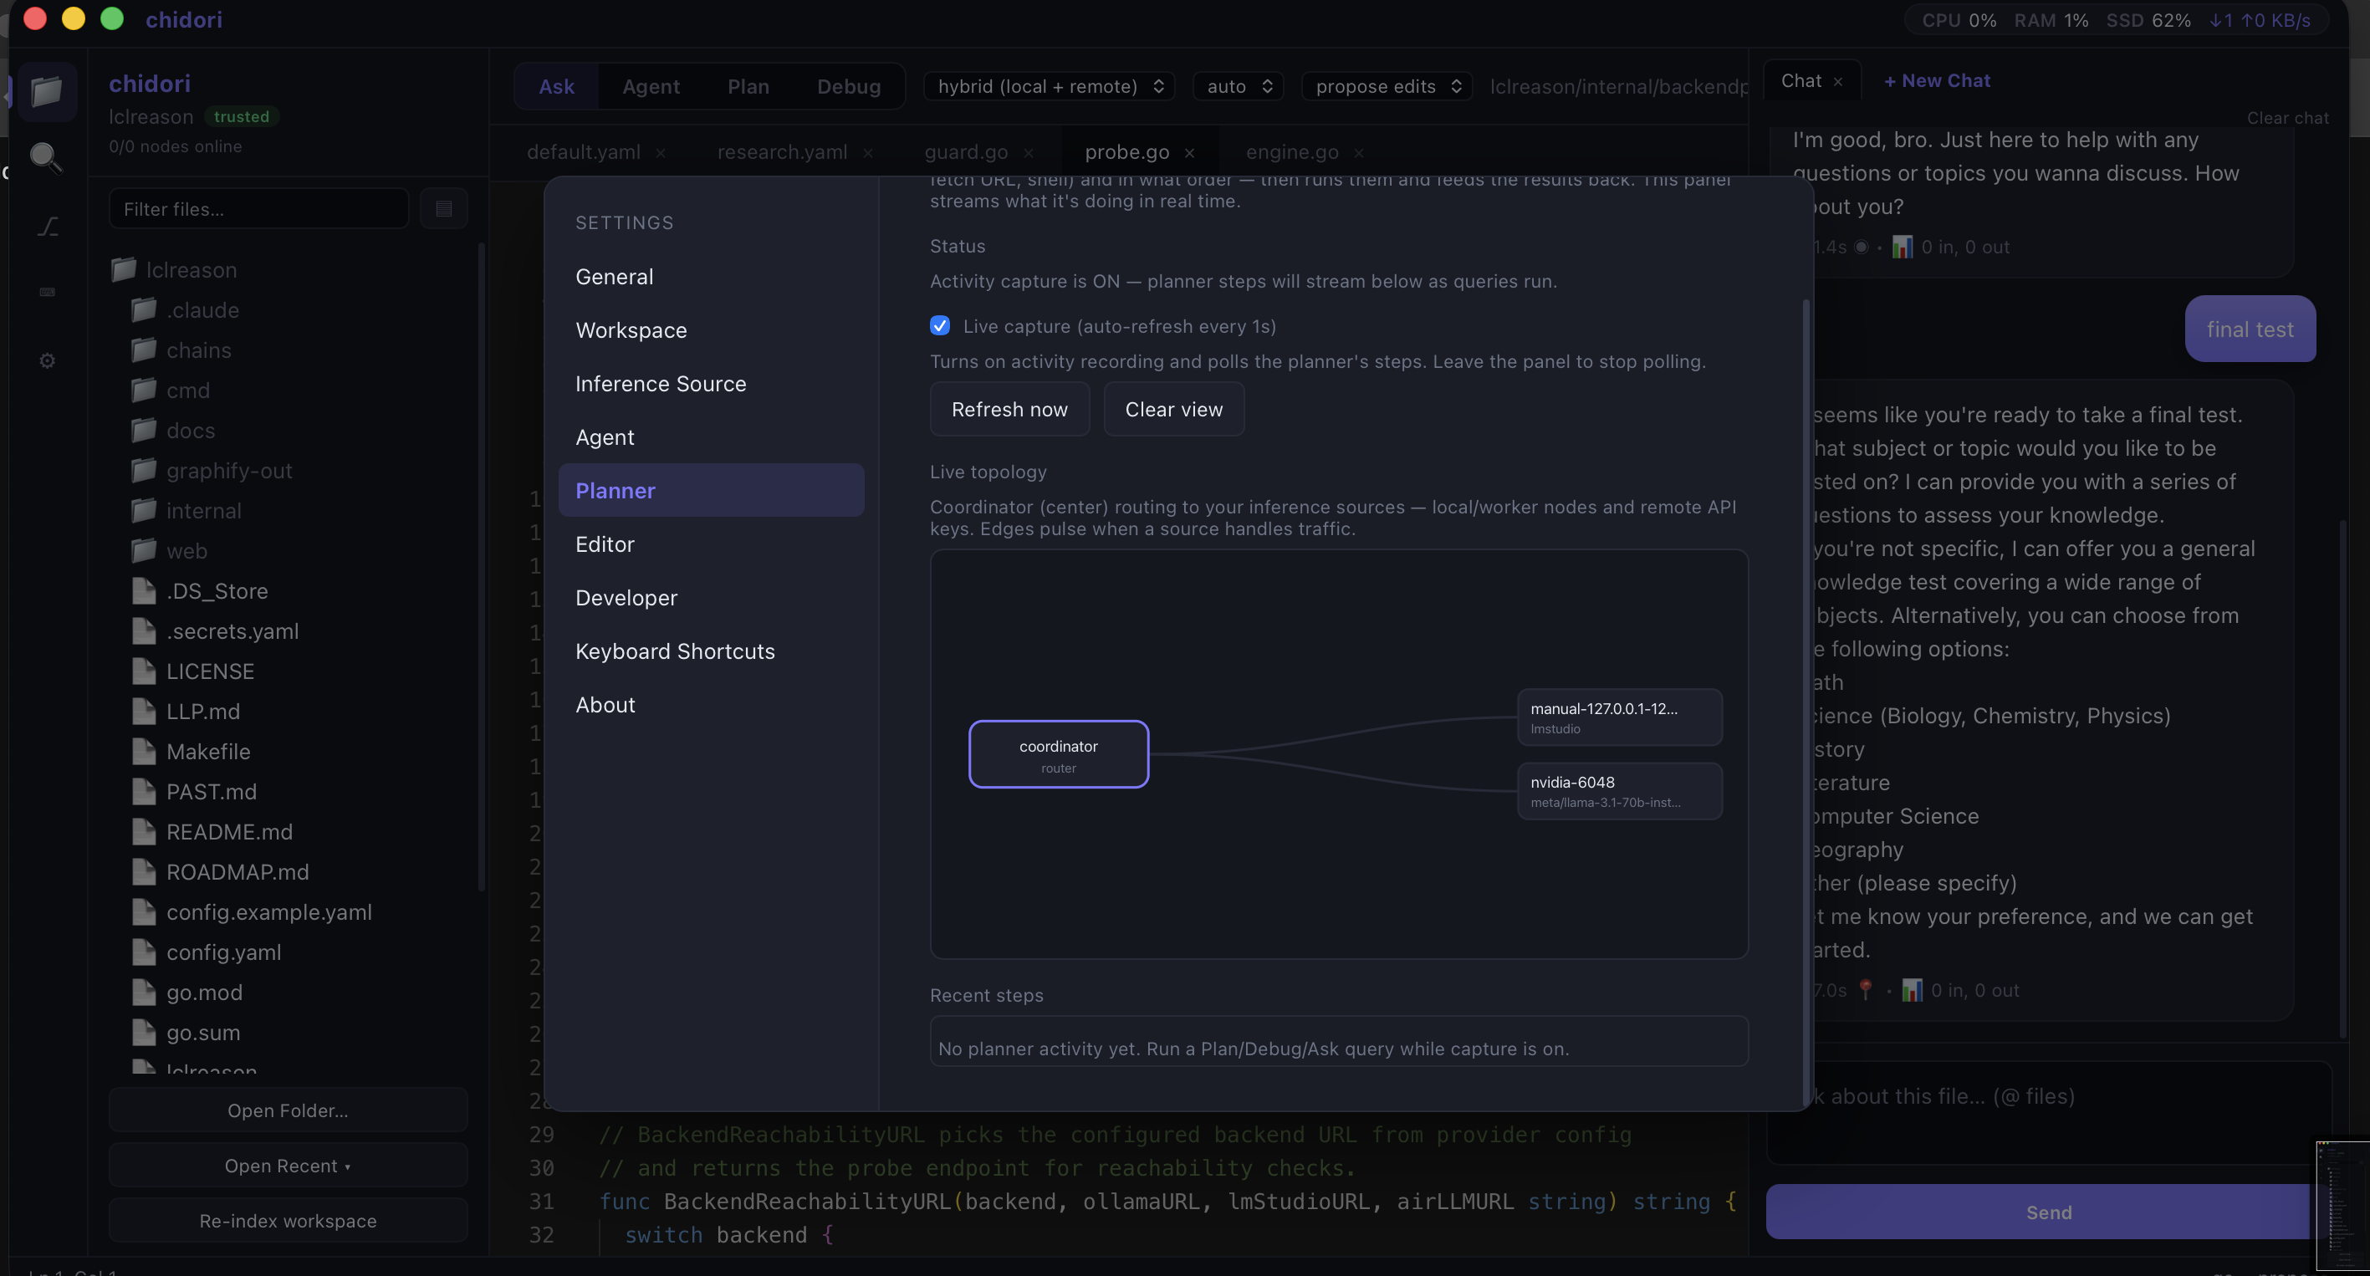The height and width of the screenshot is (1276, 2370).
Task: Click the Send button
Action: click(2048, 1212)
